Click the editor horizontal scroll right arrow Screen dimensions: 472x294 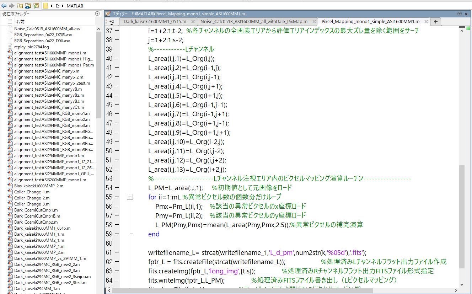click(456, 290)
